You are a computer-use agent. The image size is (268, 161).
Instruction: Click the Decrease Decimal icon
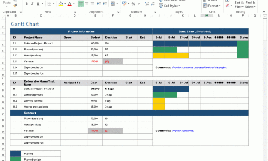coord(153,3)
